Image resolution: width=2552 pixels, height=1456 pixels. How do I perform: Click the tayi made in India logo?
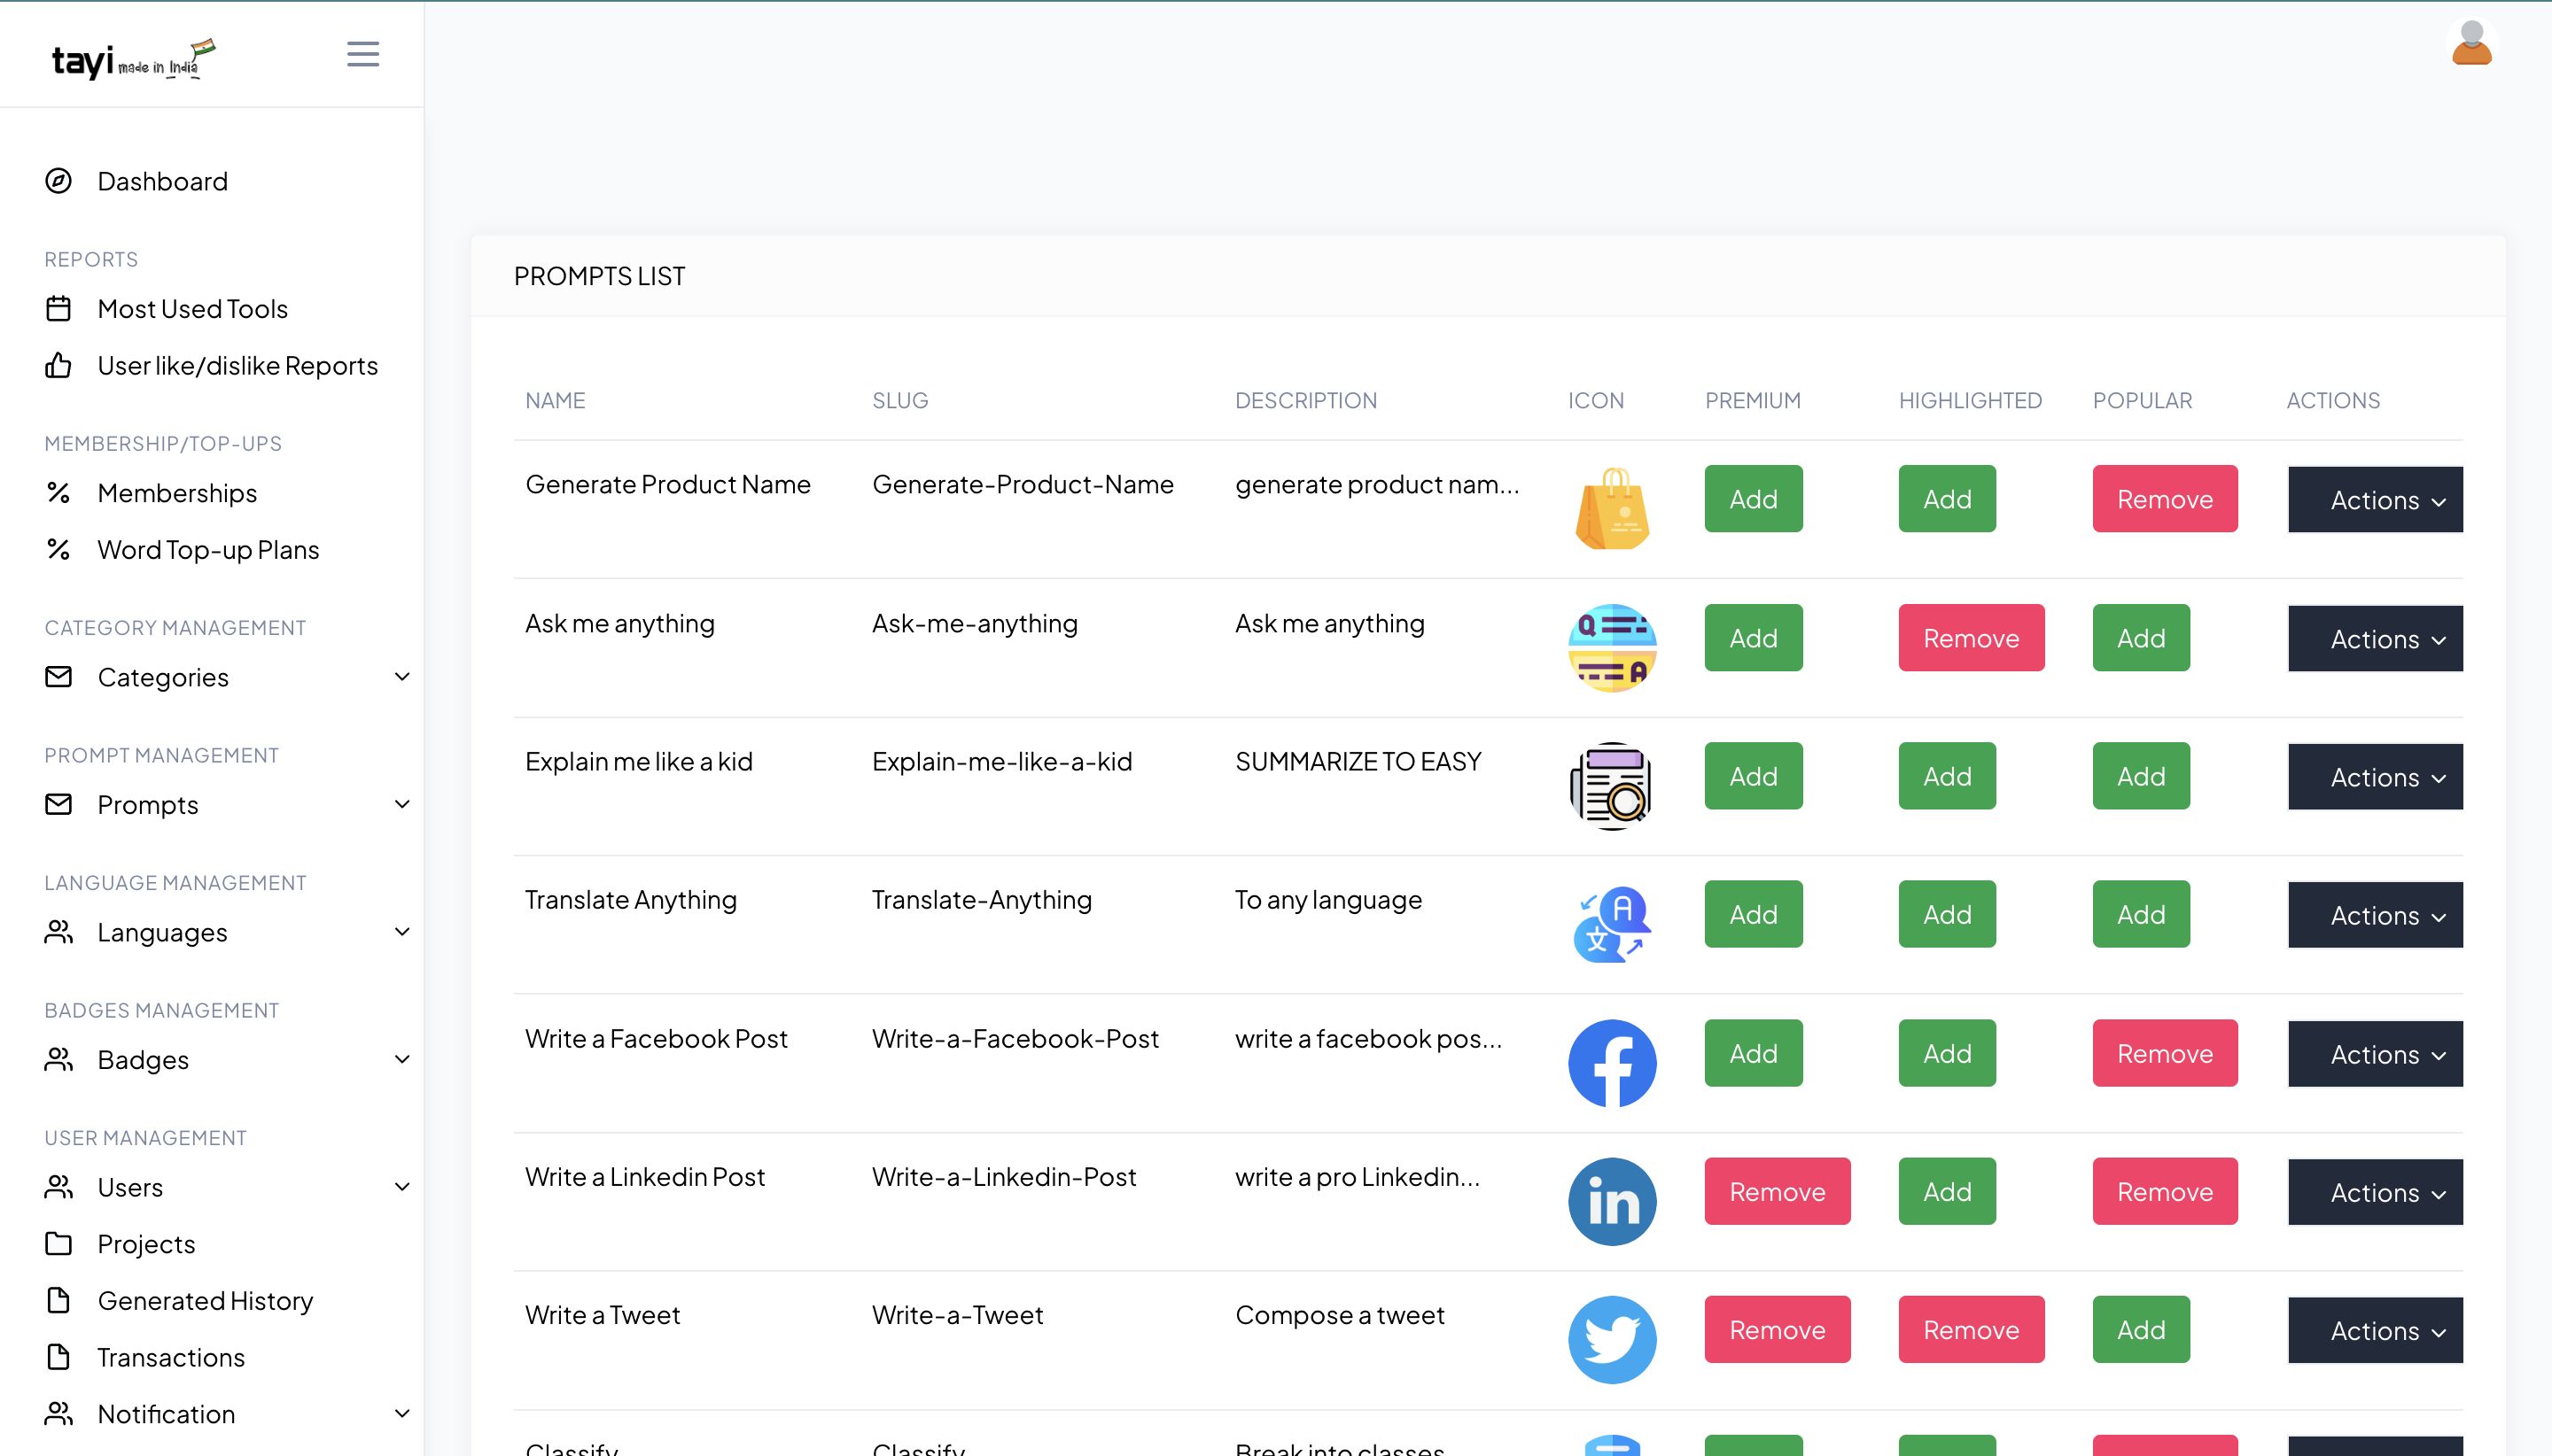(133, 59)
